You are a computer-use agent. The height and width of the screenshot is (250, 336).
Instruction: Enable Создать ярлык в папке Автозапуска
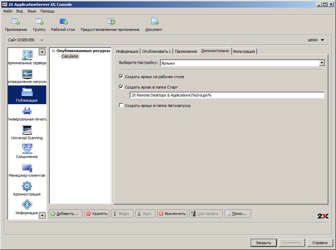coord(121,106)
